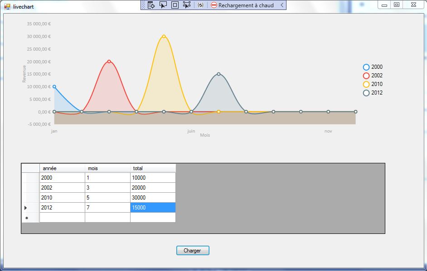Select the année cell showing 2000

pyautogui.click(x=62, y=178)
